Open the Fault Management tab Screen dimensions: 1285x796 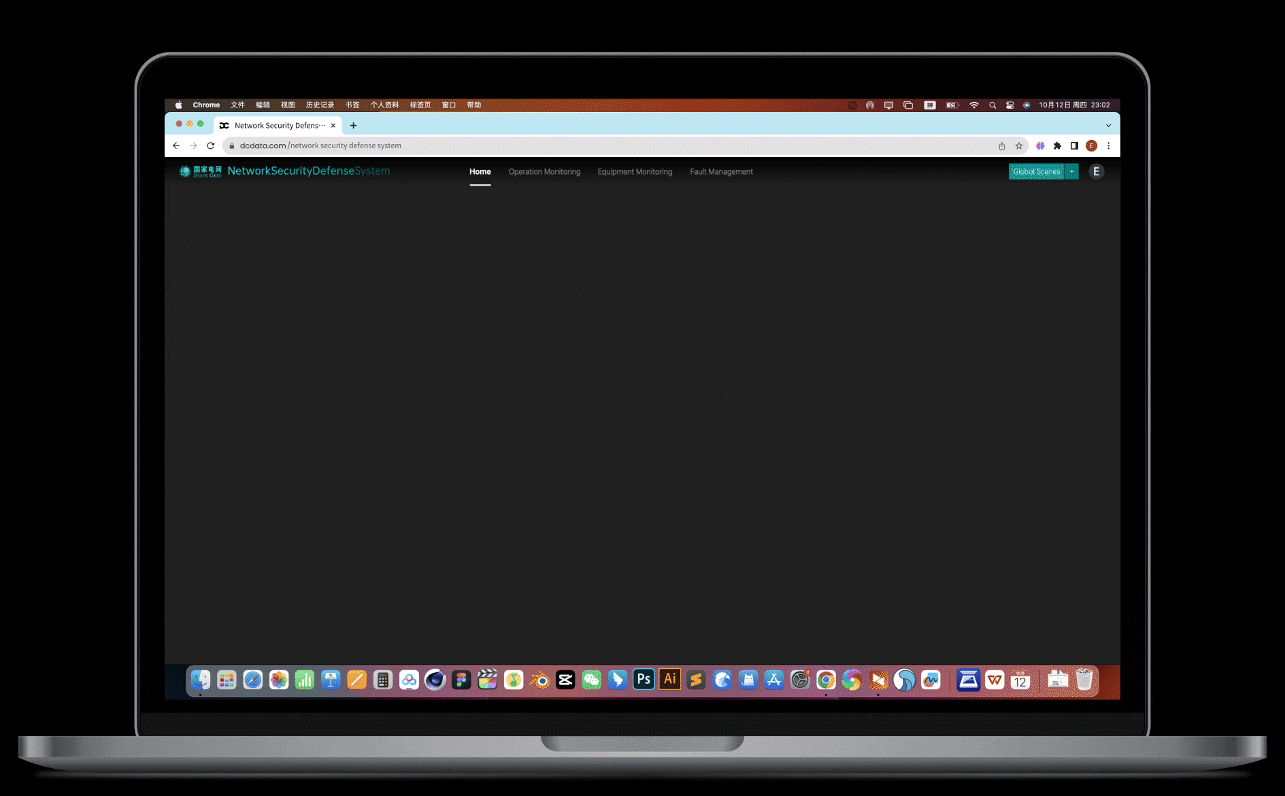point(721,172)
